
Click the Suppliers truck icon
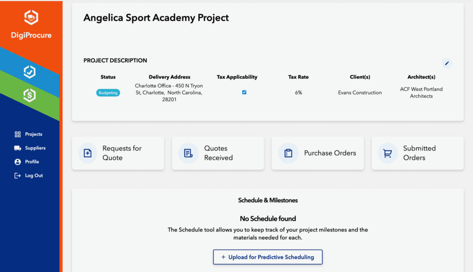pos(18,148)
